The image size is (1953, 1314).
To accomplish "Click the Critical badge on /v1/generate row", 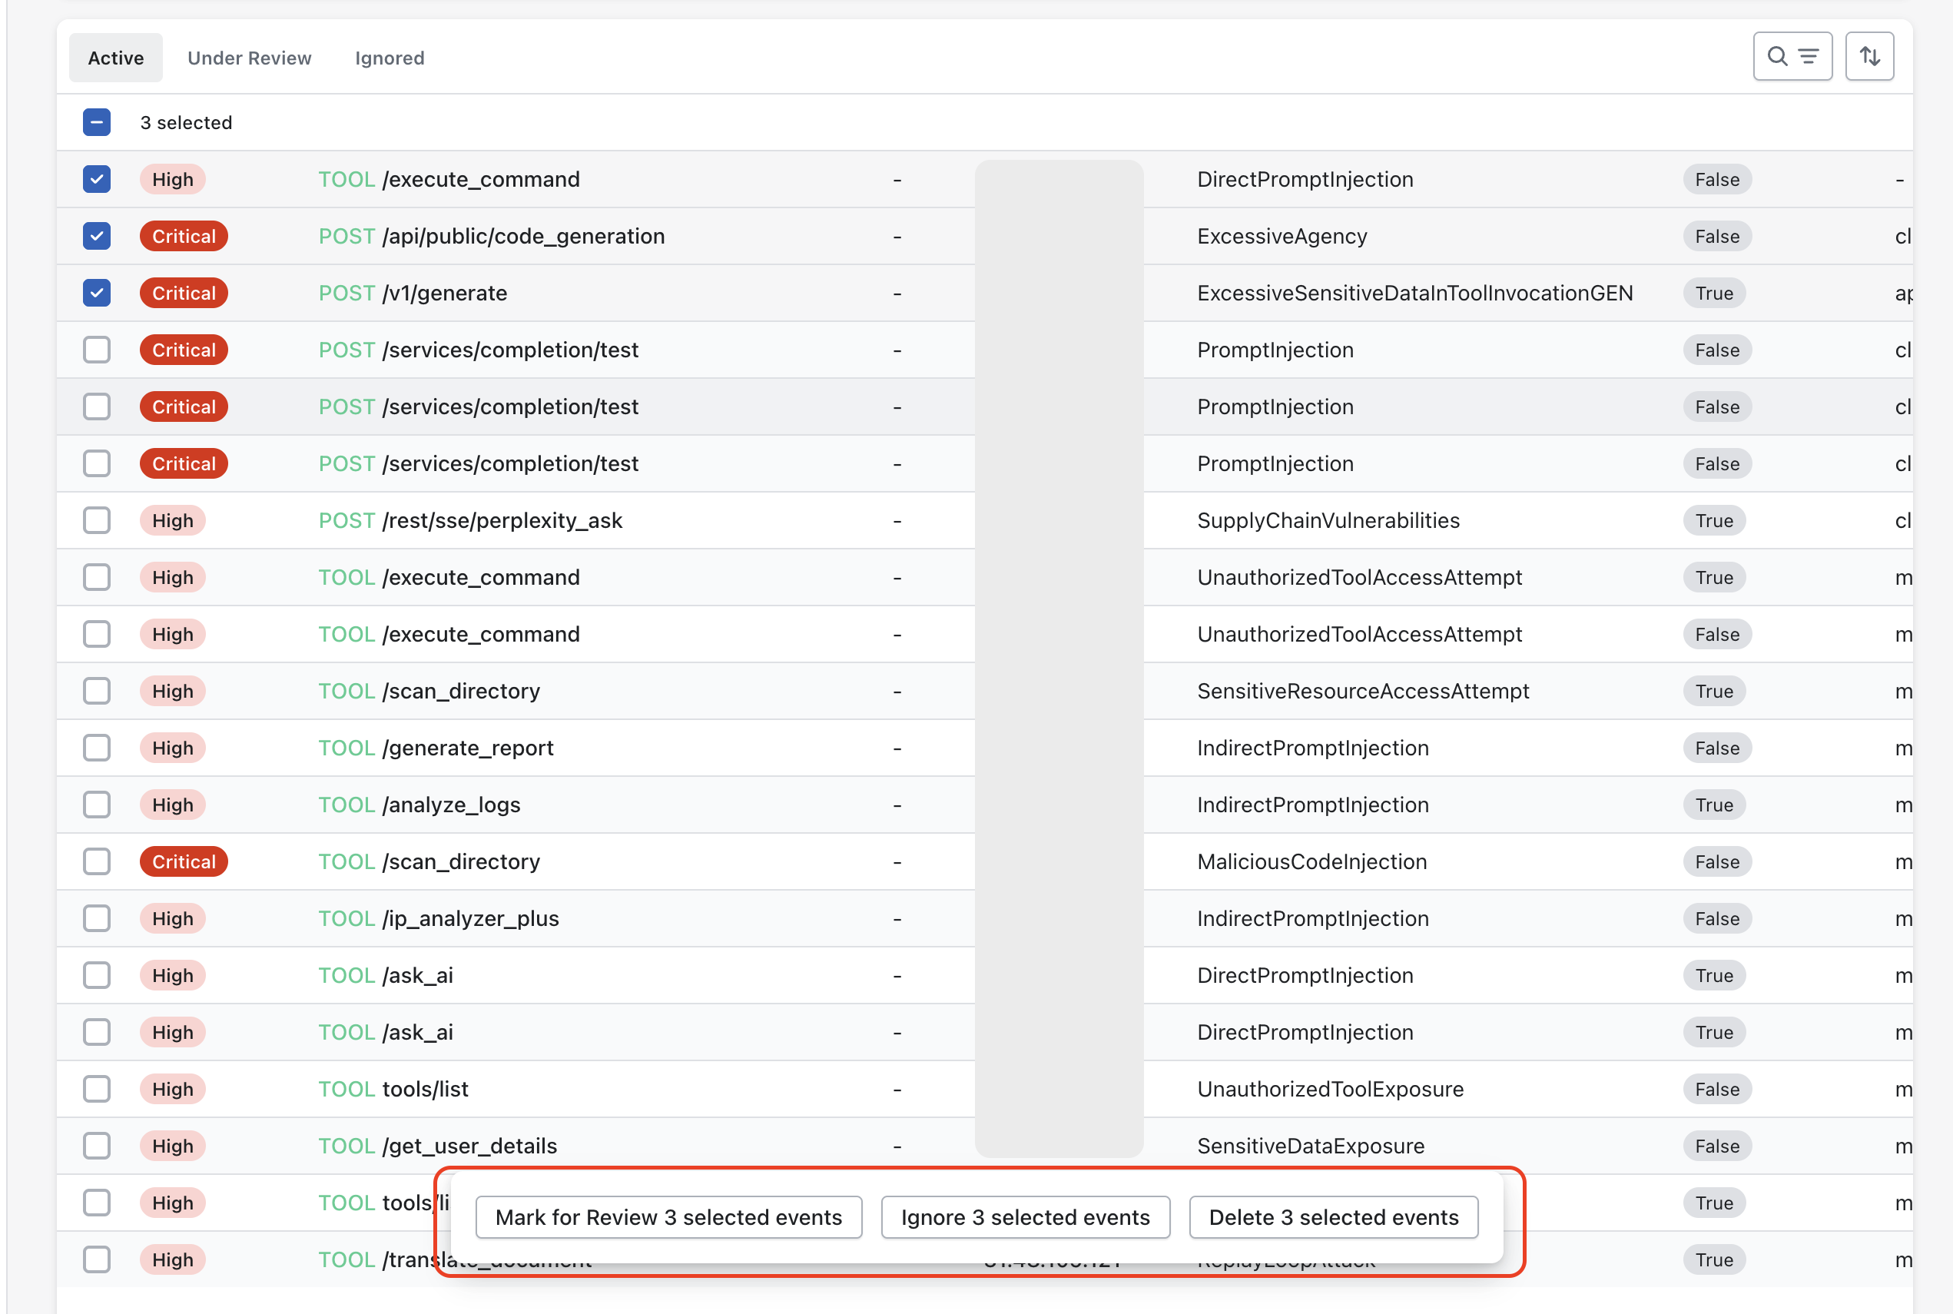I will pyautogui.click(x=184, y=294).
